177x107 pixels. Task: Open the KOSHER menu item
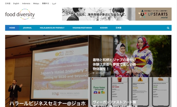(x=104, y=28)
